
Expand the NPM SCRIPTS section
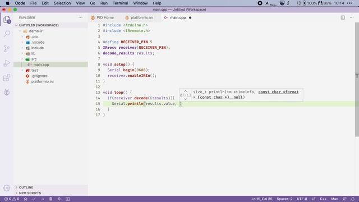[51, 193]
